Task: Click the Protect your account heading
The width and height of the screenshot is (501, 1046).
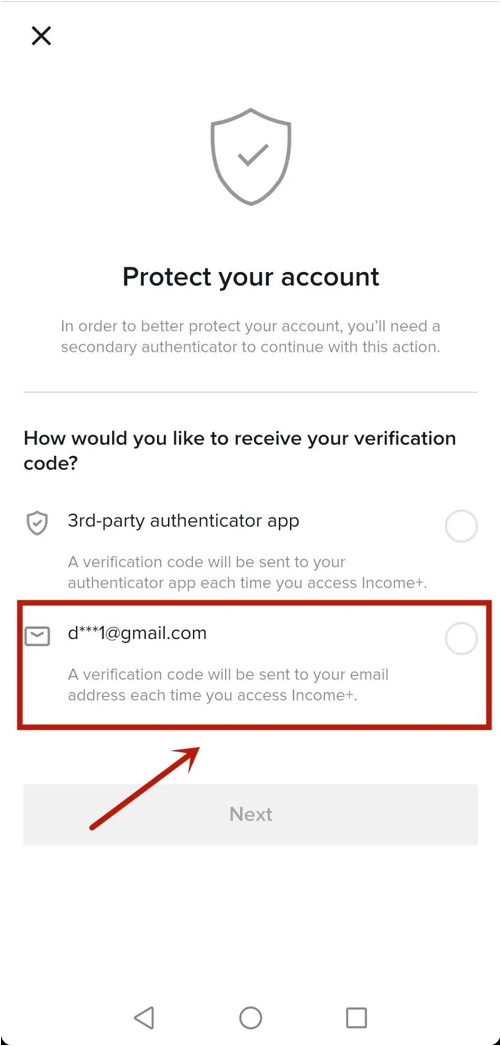Action: point(251,278)
